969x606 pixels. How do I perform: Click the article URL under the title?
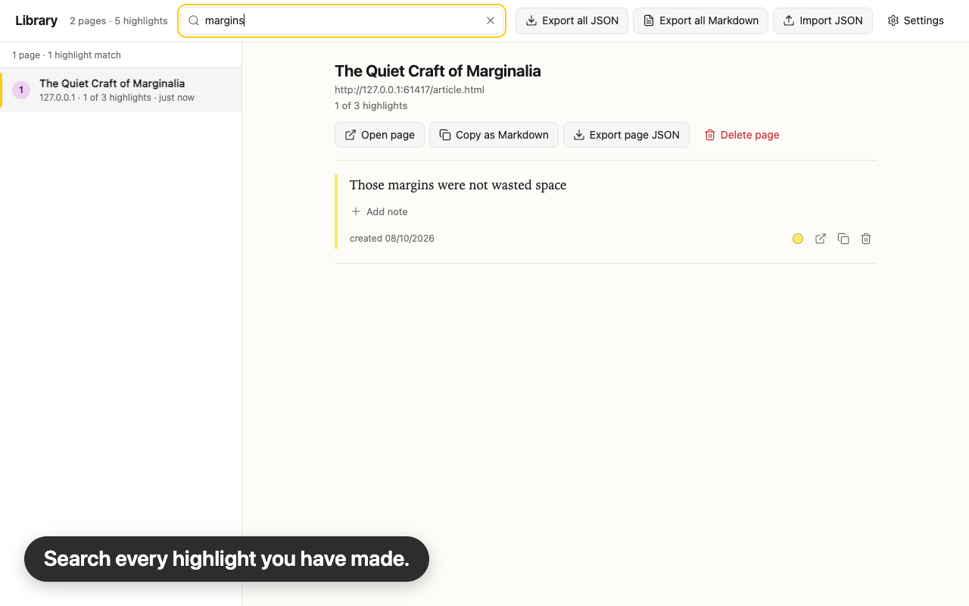point(410,89)
